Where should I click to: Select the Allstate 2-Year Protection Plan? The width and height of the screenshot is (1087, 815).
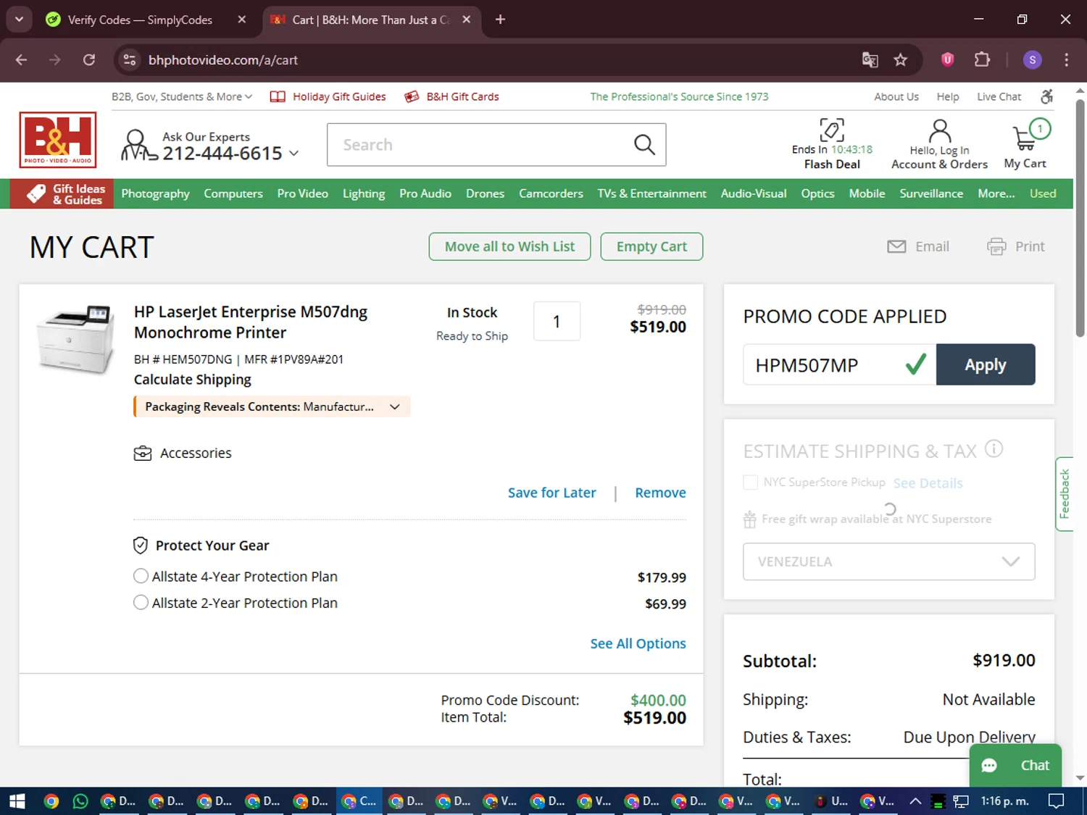[x=141, y=602]
